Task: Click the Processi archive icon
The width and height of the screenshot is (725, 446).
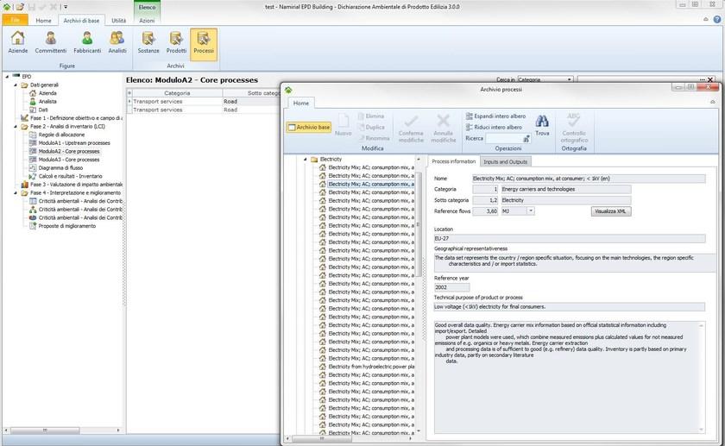Action: (x=204, y=42)
